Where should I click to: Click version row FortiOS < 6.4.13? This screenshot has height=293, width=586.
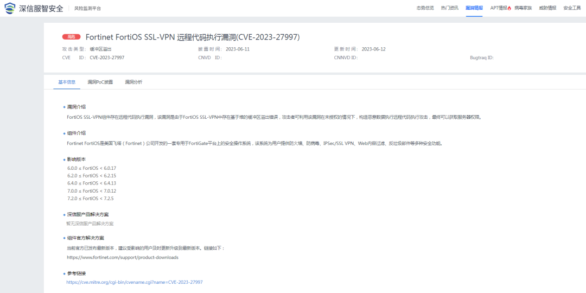point(92,183)
